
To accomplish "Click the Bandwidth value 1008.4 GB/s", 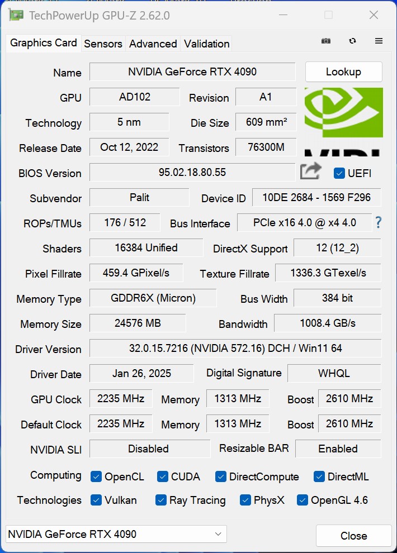I will (328, 323).
